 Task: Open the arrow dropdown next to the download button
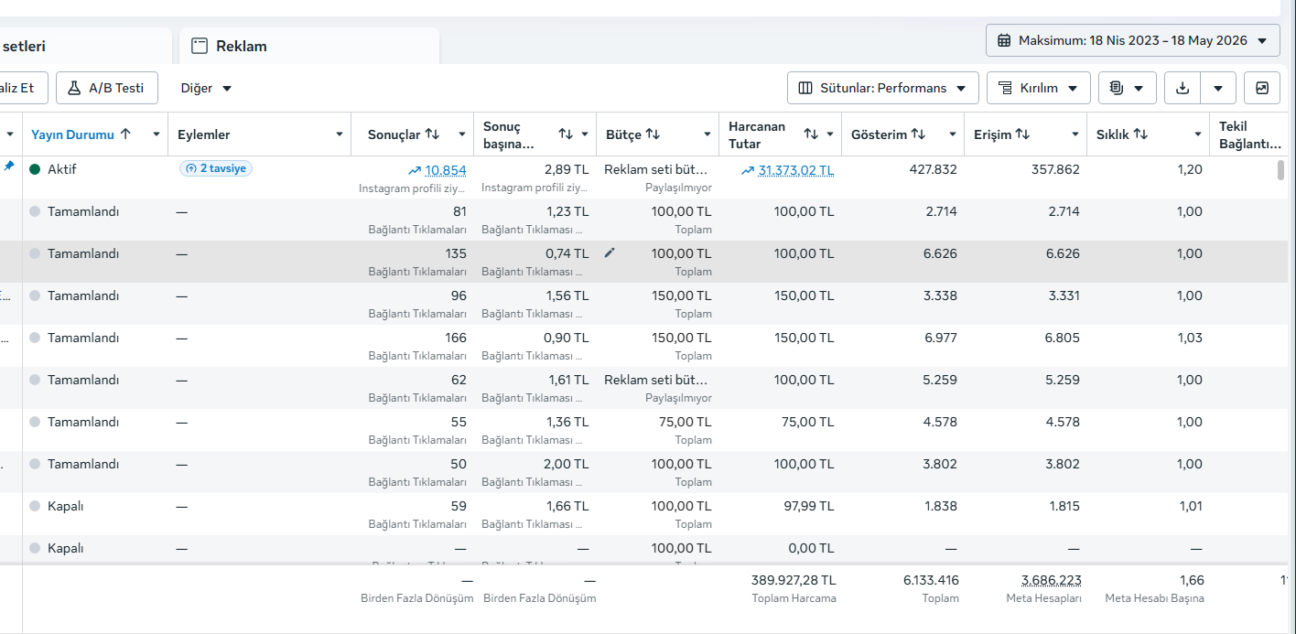click(1218, 88)
